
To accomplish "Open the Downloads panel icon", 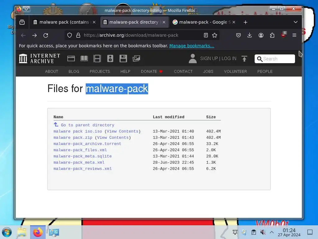I will (x=250, y=35).
